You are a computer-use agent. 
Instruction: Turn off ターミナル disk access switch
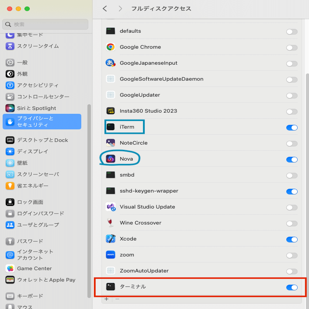[x=292, y=288]
